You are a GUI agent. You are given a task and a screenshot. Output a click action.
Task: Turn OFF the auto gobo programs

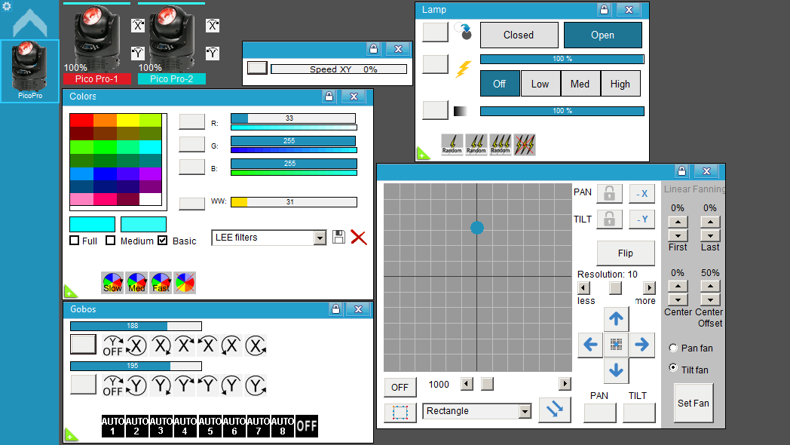click(306, 426)
